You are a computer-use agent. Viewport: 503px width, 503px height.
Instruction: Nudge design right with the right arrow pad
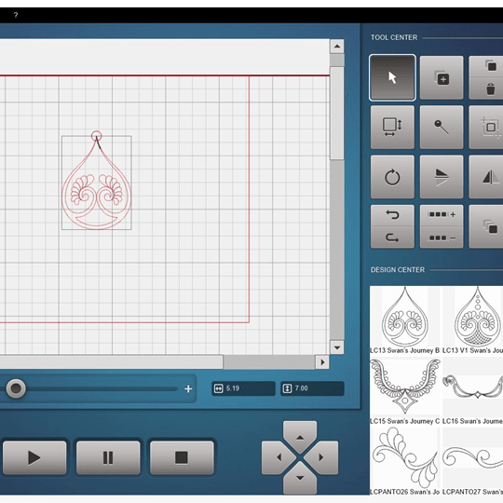pyautogui.click(x=321, y=457)
